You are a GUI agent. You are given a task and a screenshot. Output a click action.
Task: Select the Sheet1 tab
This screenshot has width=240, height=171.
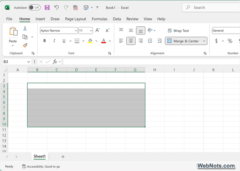click(x=40, y=156)
